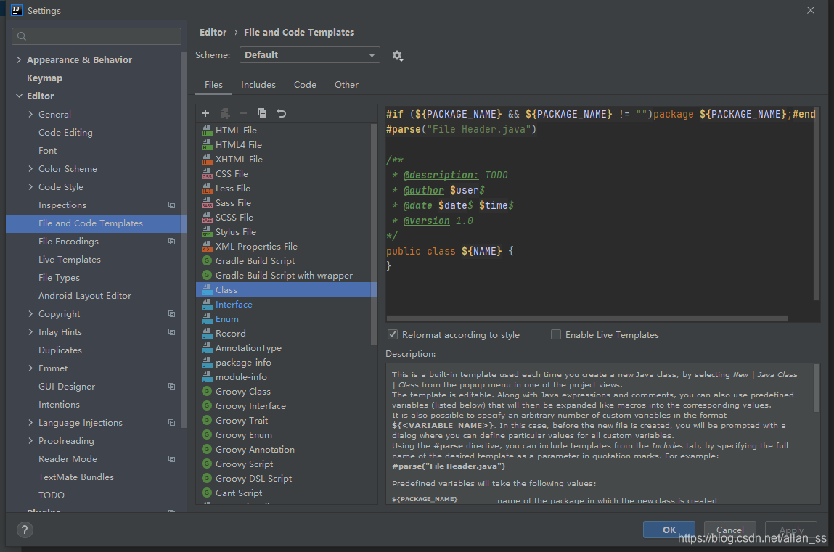This screenshot has height=552, width=834.
Task: Switch to the Includes tab
Action: (x=258, y=84)
